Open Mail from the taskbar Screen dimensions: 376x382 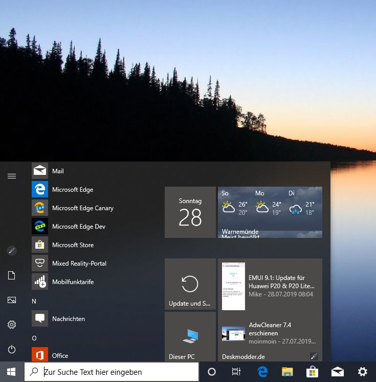coord(337,372)
